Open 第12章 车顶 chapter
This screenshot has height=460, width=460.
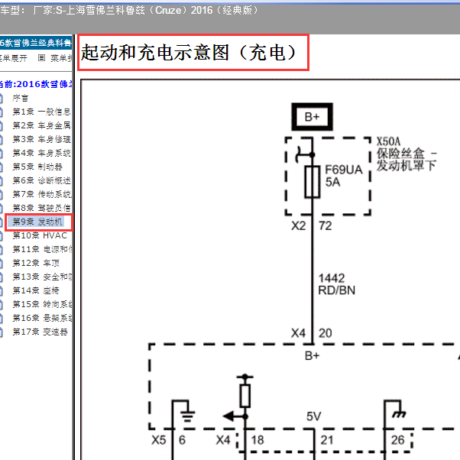pos(36,263)
